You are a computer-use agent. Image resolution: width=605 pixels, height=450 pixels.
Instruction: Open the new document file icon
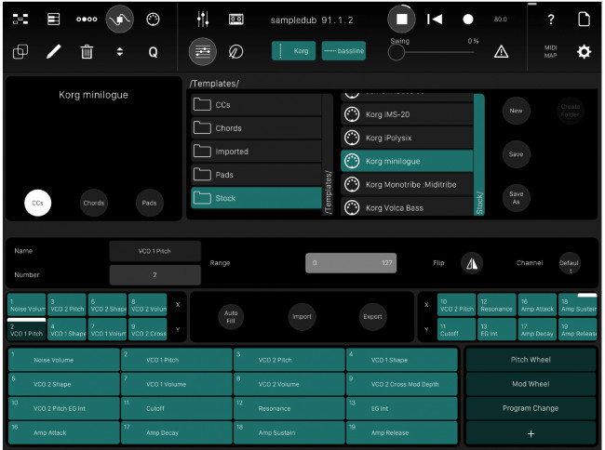pos(584,19)
